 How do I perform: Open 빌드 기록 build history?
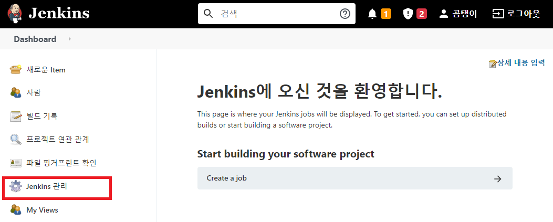[41, 116]
